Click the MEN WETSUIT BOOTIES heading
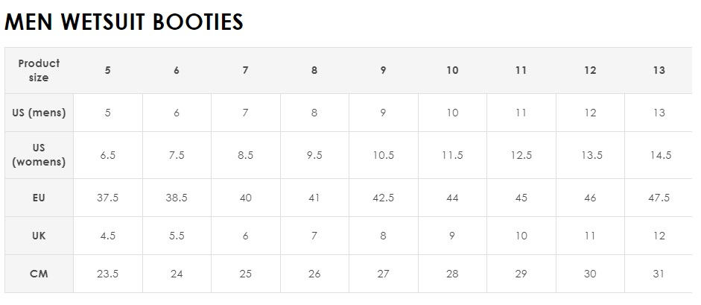The image size is (701, 305). point(124,22)
